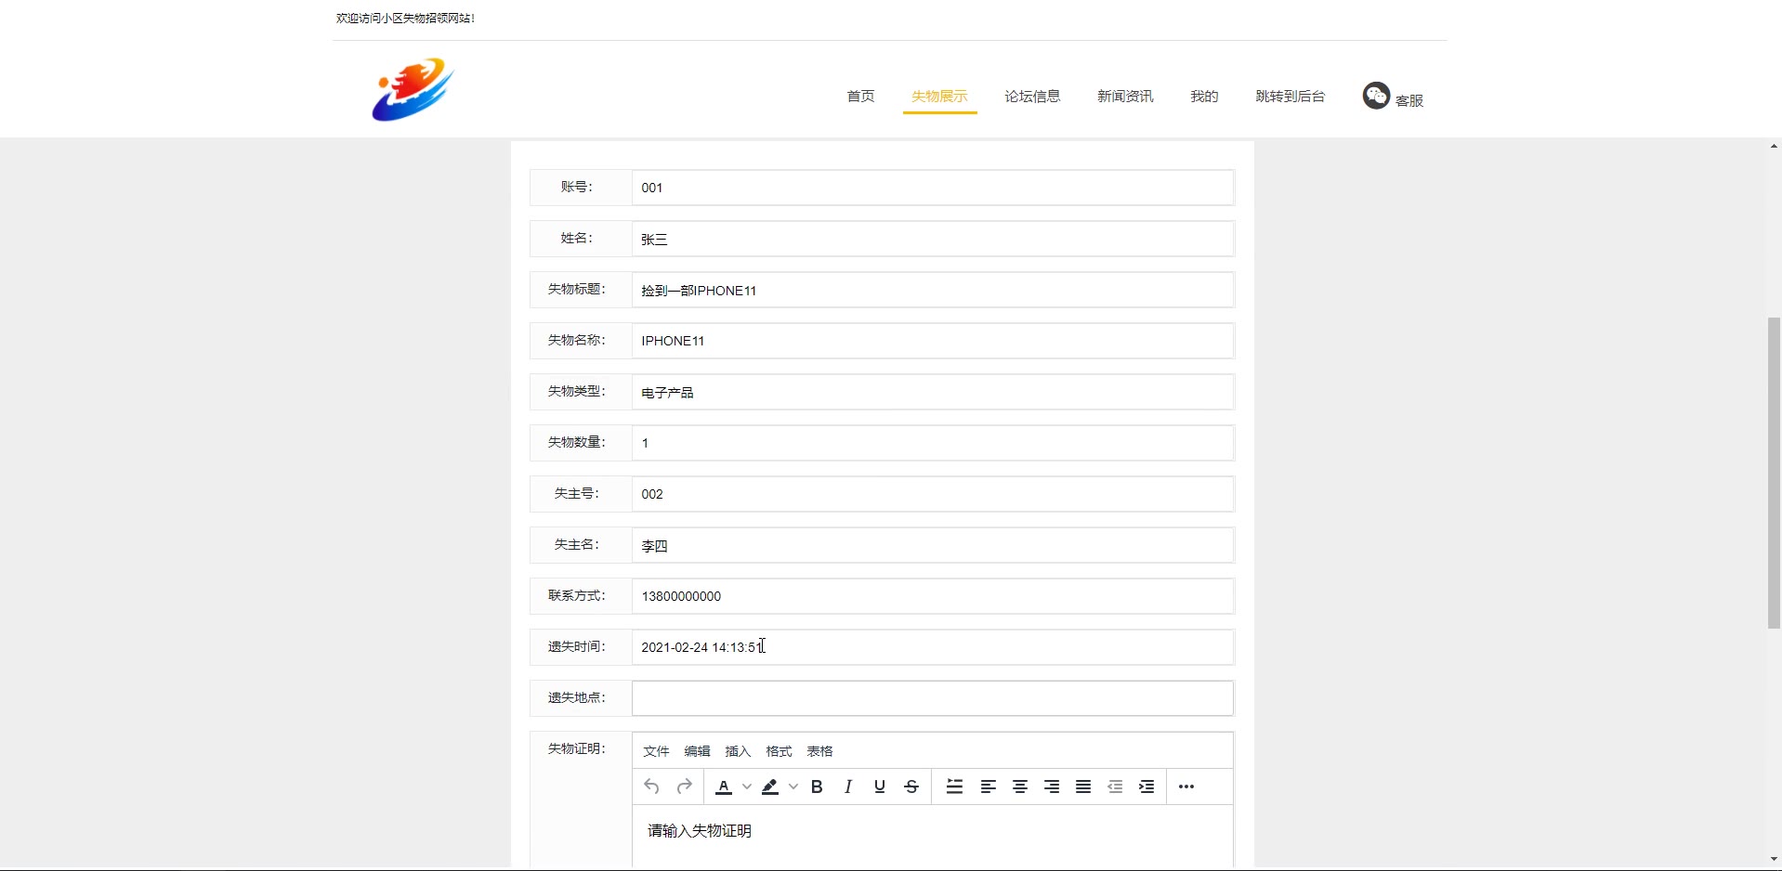This screenshot has height=871, width=1782.
Task: Click the redo arrow icon
Action: [x=685, y=786]
